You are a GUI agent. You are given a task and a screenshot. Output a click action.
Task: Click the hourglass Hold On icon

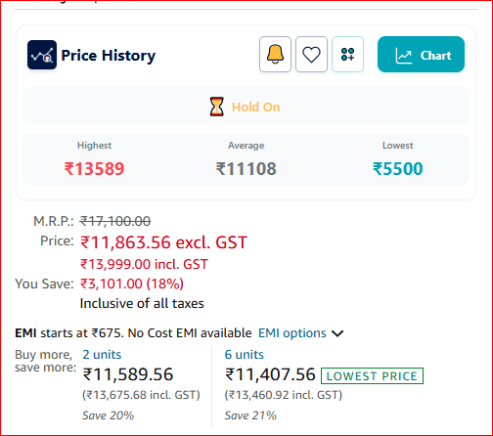pos(217,107)
